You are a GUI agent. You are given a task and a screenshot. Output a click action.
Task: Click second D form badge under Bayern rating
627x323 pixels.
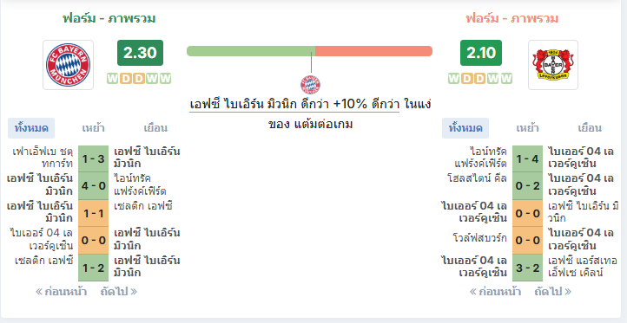[139, 79]
